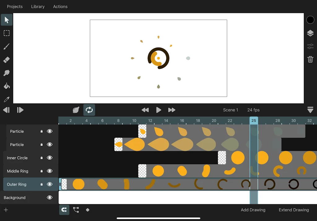
Task: Hide the Middle Ring layer
Action: click(x=50, y=171)
